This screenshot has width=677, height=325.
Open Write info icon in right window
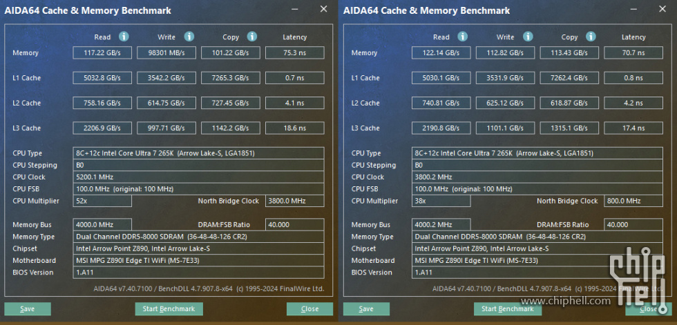528,37
